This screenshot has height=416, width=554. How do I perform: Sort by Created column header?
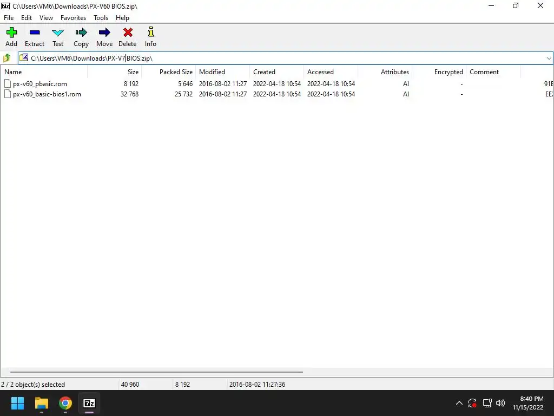[x=276, y=72]
